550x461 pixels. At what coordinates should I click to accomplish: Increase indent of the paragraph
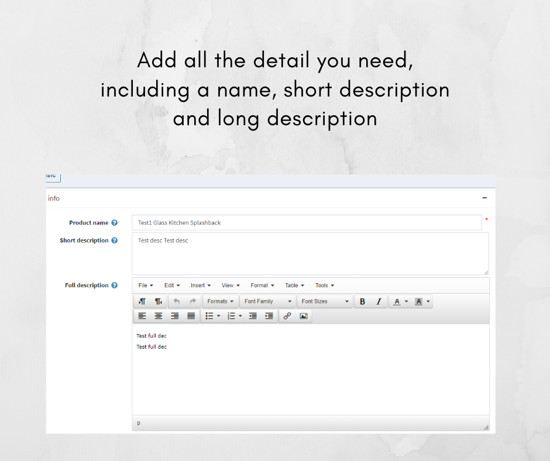269,316
